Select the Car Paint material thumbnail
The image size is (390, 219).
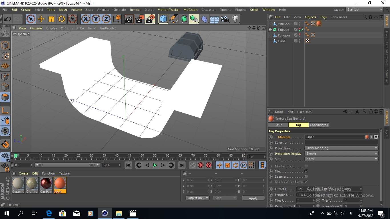(46, 183)
